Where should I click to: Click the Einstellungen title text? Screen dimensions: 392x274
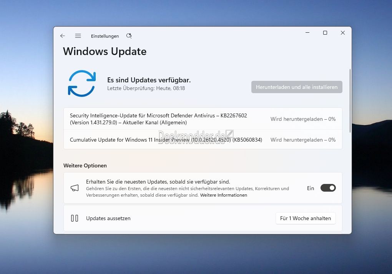(x=105, y=36)
